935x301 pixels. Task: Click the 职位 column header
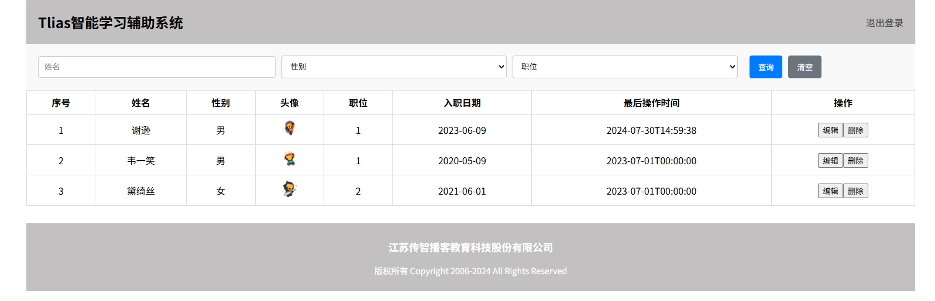358,103
